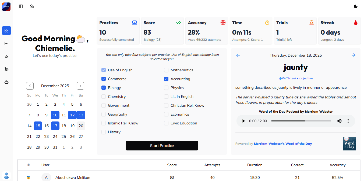Open the user profile avatar icon

coord(6,176)
